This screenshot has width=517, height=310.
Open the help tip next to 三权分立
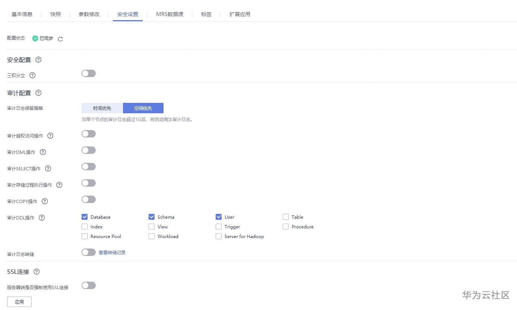pyautogui.click(x=32, y=75)
